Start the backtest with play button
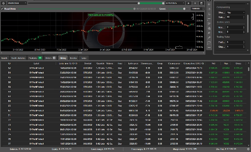251x152 pixels. click(189, 3)
